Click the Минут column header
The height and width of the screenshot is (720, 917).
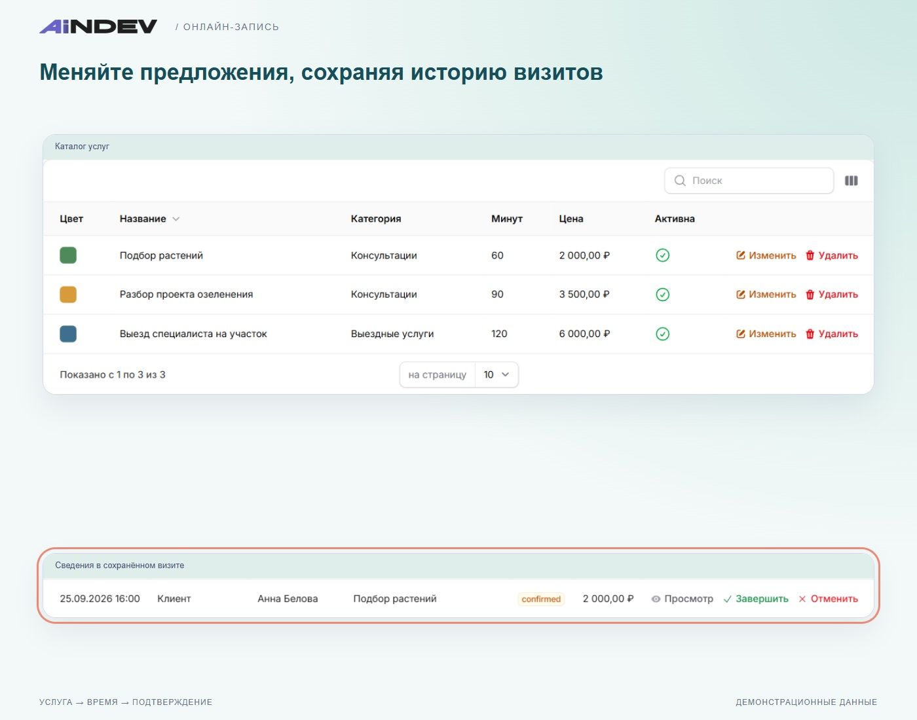(x=507, y=219)
